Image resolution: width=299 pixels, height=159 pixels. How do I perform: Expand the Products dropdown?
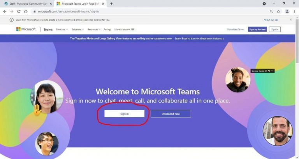point(62,30)
